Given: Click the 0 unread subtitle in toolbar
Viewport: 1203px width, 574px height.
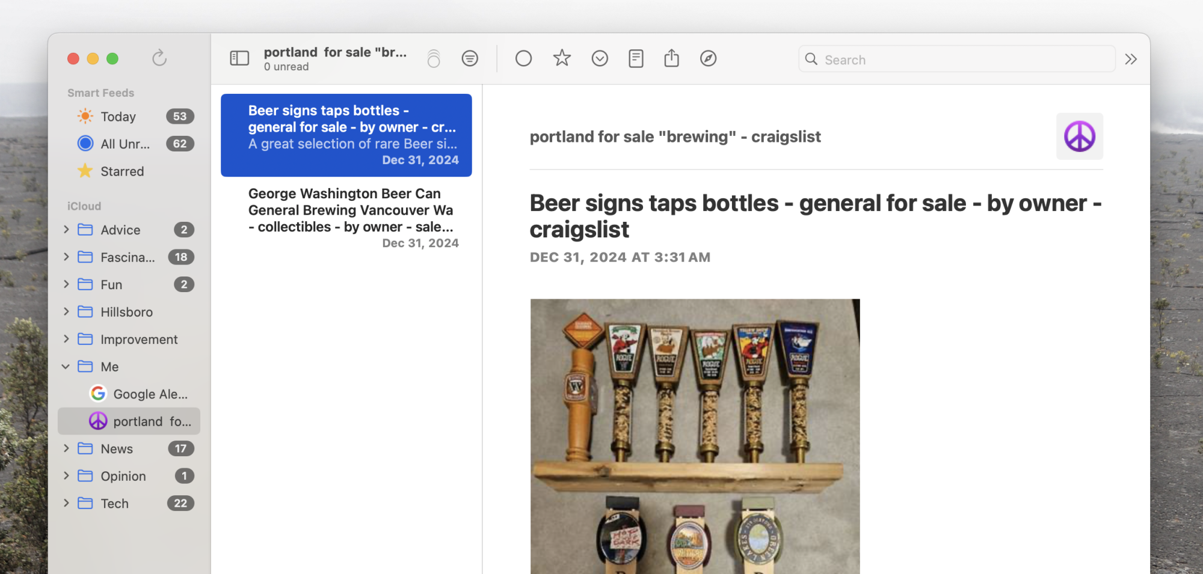Looking at the screenshot, I should point(286,67).
